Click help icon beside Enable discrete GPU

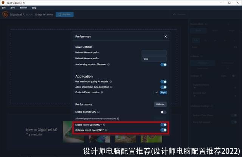(98, 112)
